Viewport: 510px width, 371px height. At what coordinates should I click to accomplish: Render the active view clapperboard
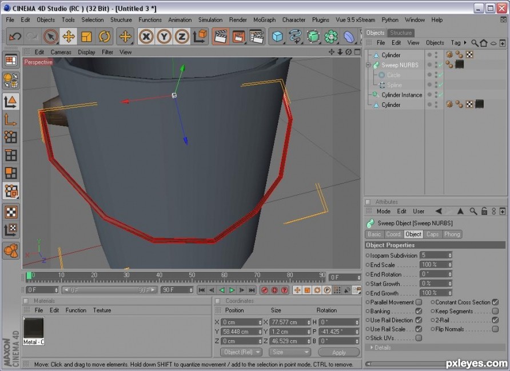point(221,37)
